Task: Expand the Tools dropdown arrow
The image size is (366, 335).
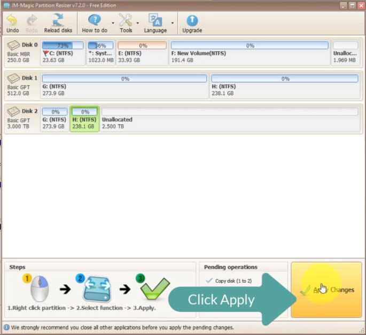Action: [138, 23]
